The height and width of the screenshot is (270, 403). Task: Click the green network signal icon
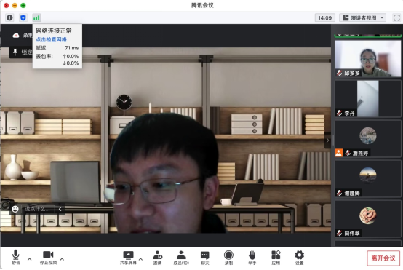tap(36, 17)
